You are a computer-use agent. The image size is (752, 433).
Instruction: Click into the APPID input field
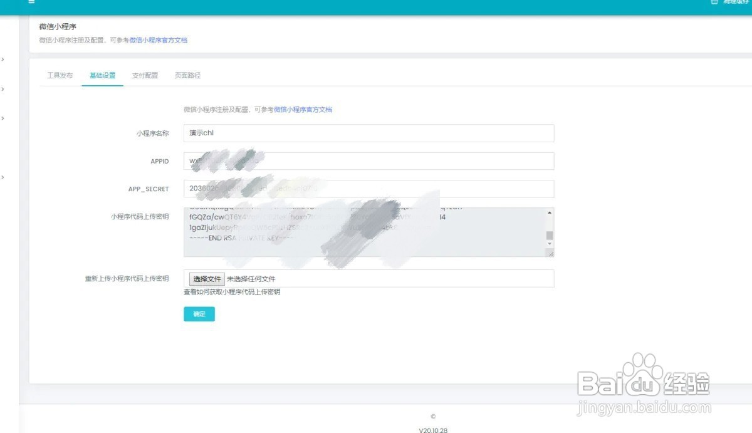(x=368, y=161)
